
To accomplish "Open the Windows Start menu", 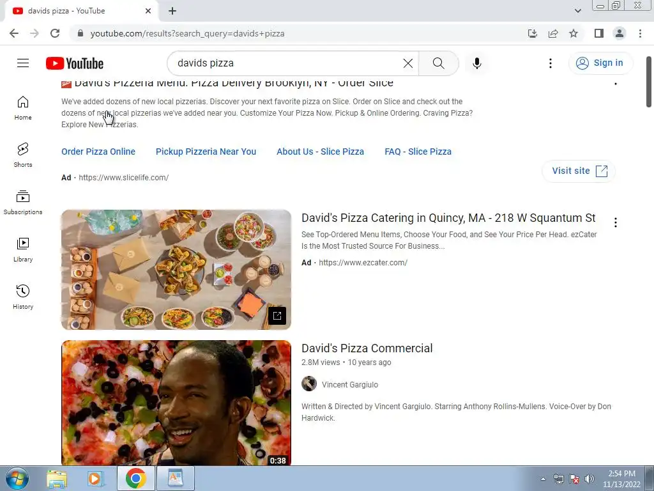I will (x=17, y=478).
